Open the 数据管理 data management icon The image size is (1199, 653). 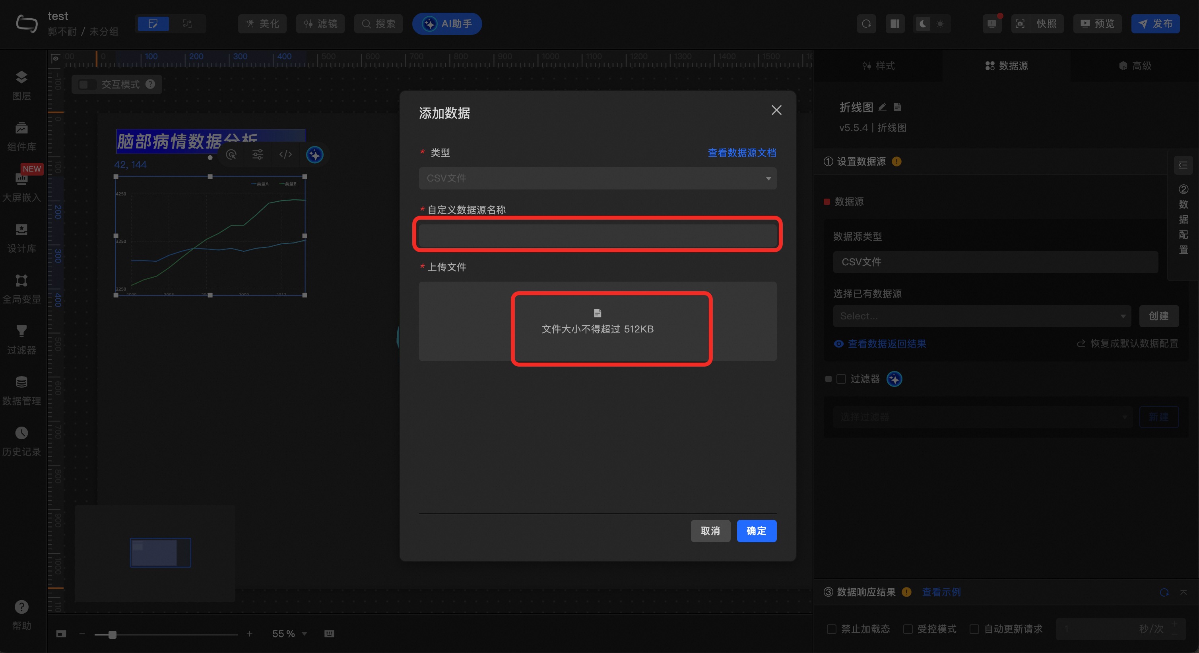(21, 382)
